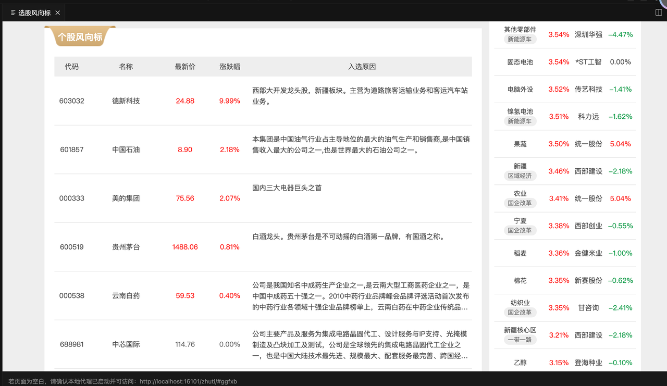Open the 登海种业 leading stock

coord(588,363)
